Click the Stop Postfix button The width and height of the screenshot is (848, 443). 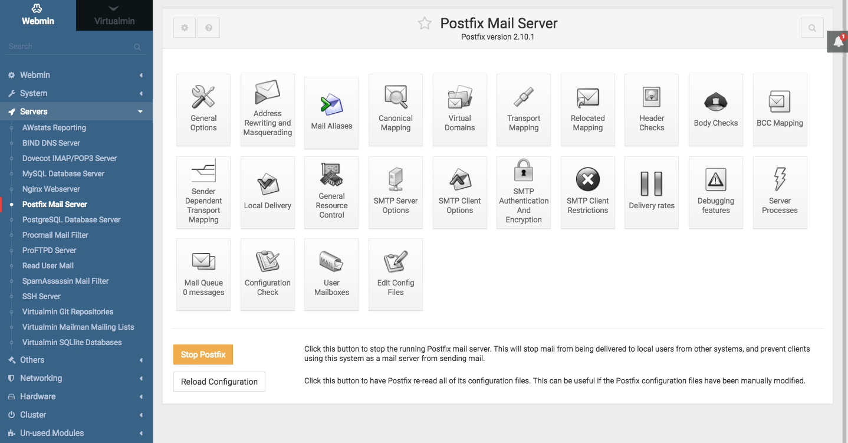(x=203, y=355)
